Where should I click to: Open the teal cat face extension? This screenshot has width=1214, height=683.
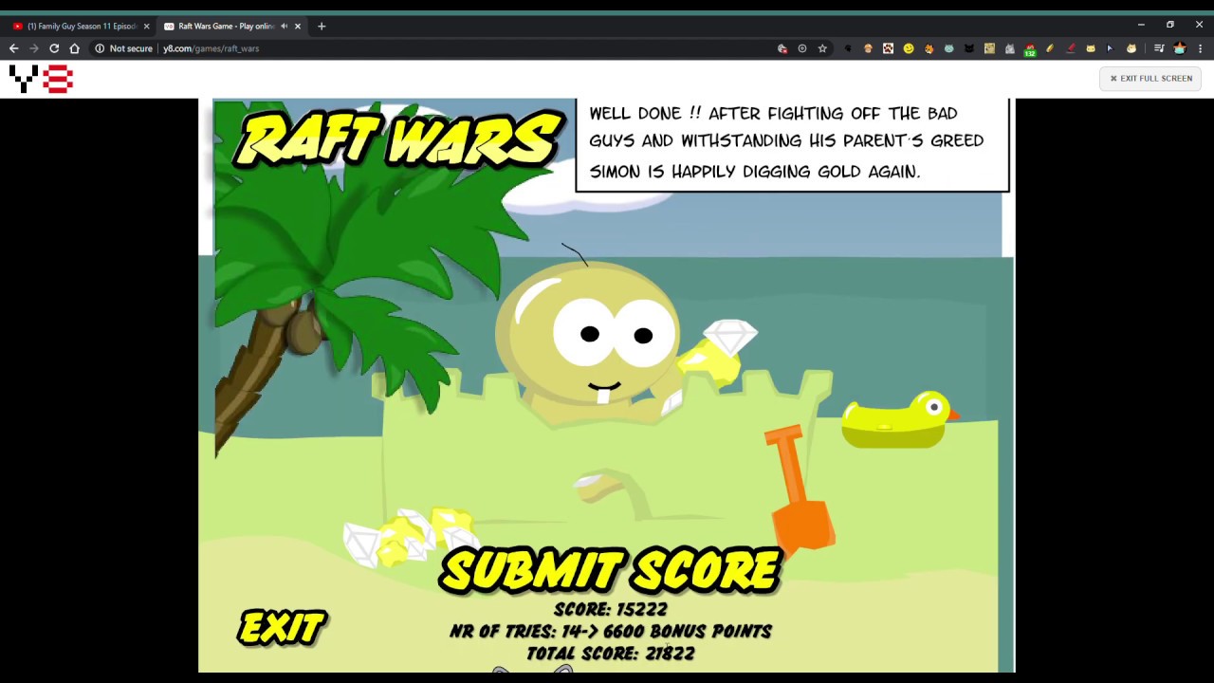[948, 48]
